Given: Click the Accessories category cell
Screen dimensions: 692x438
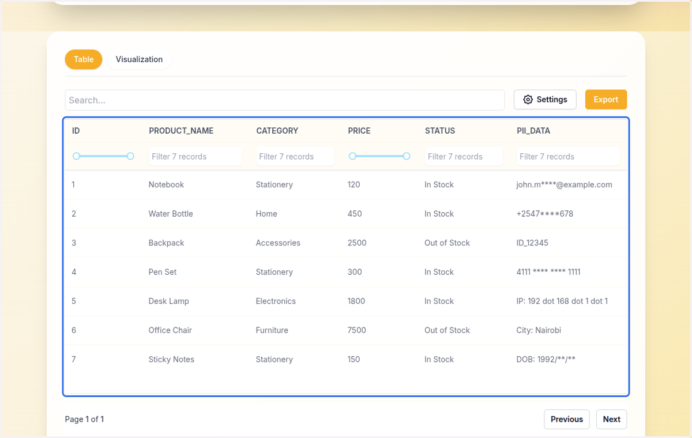Looking at the screenshot, I should point(278,243).
